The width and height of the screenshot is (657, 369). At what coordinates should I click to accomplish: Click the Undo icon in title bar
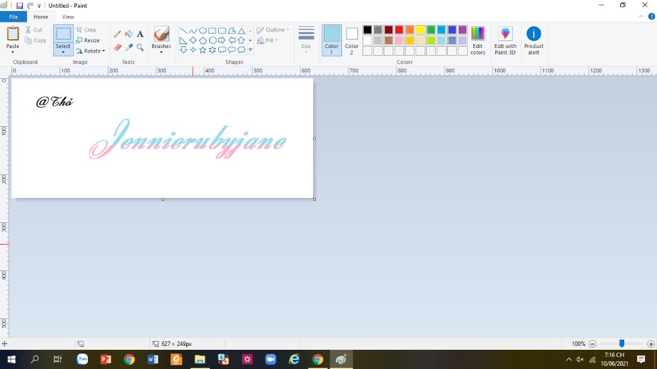coord(30,6)
